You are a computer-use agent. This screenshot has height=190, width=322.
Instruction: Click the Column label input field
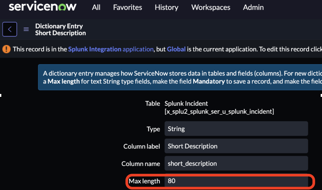click(236, 146)
